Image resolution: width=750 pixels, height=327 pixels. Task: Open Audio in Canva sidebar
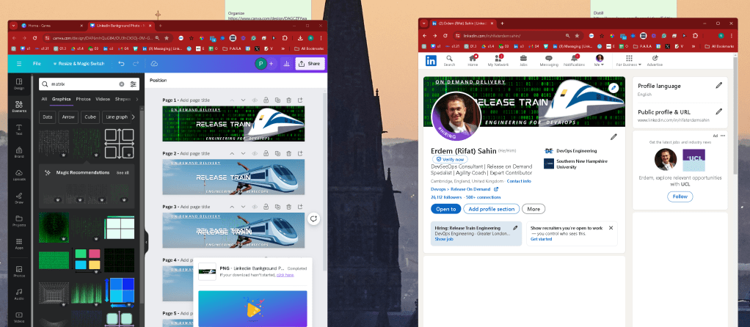tap(19, 294)
